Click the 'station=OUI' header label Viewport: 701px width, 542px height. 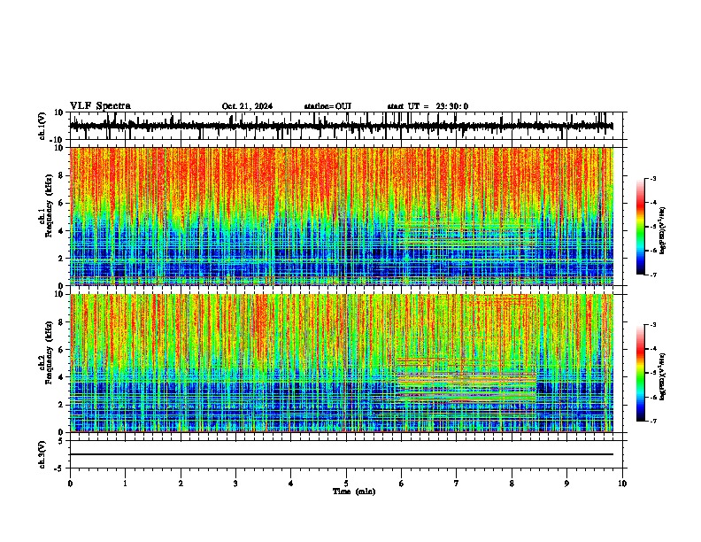click(x=327, y=106)
